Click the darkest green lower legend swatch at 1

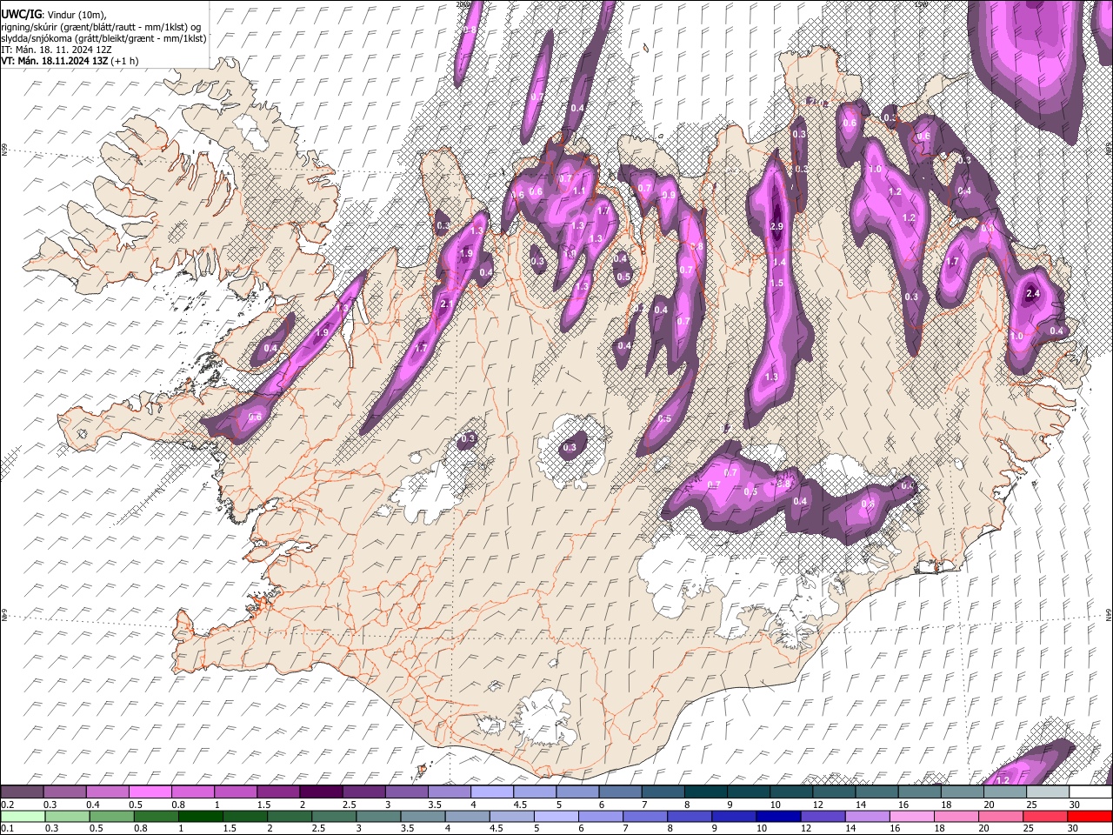pyautogui.click(x=200, y=816)
